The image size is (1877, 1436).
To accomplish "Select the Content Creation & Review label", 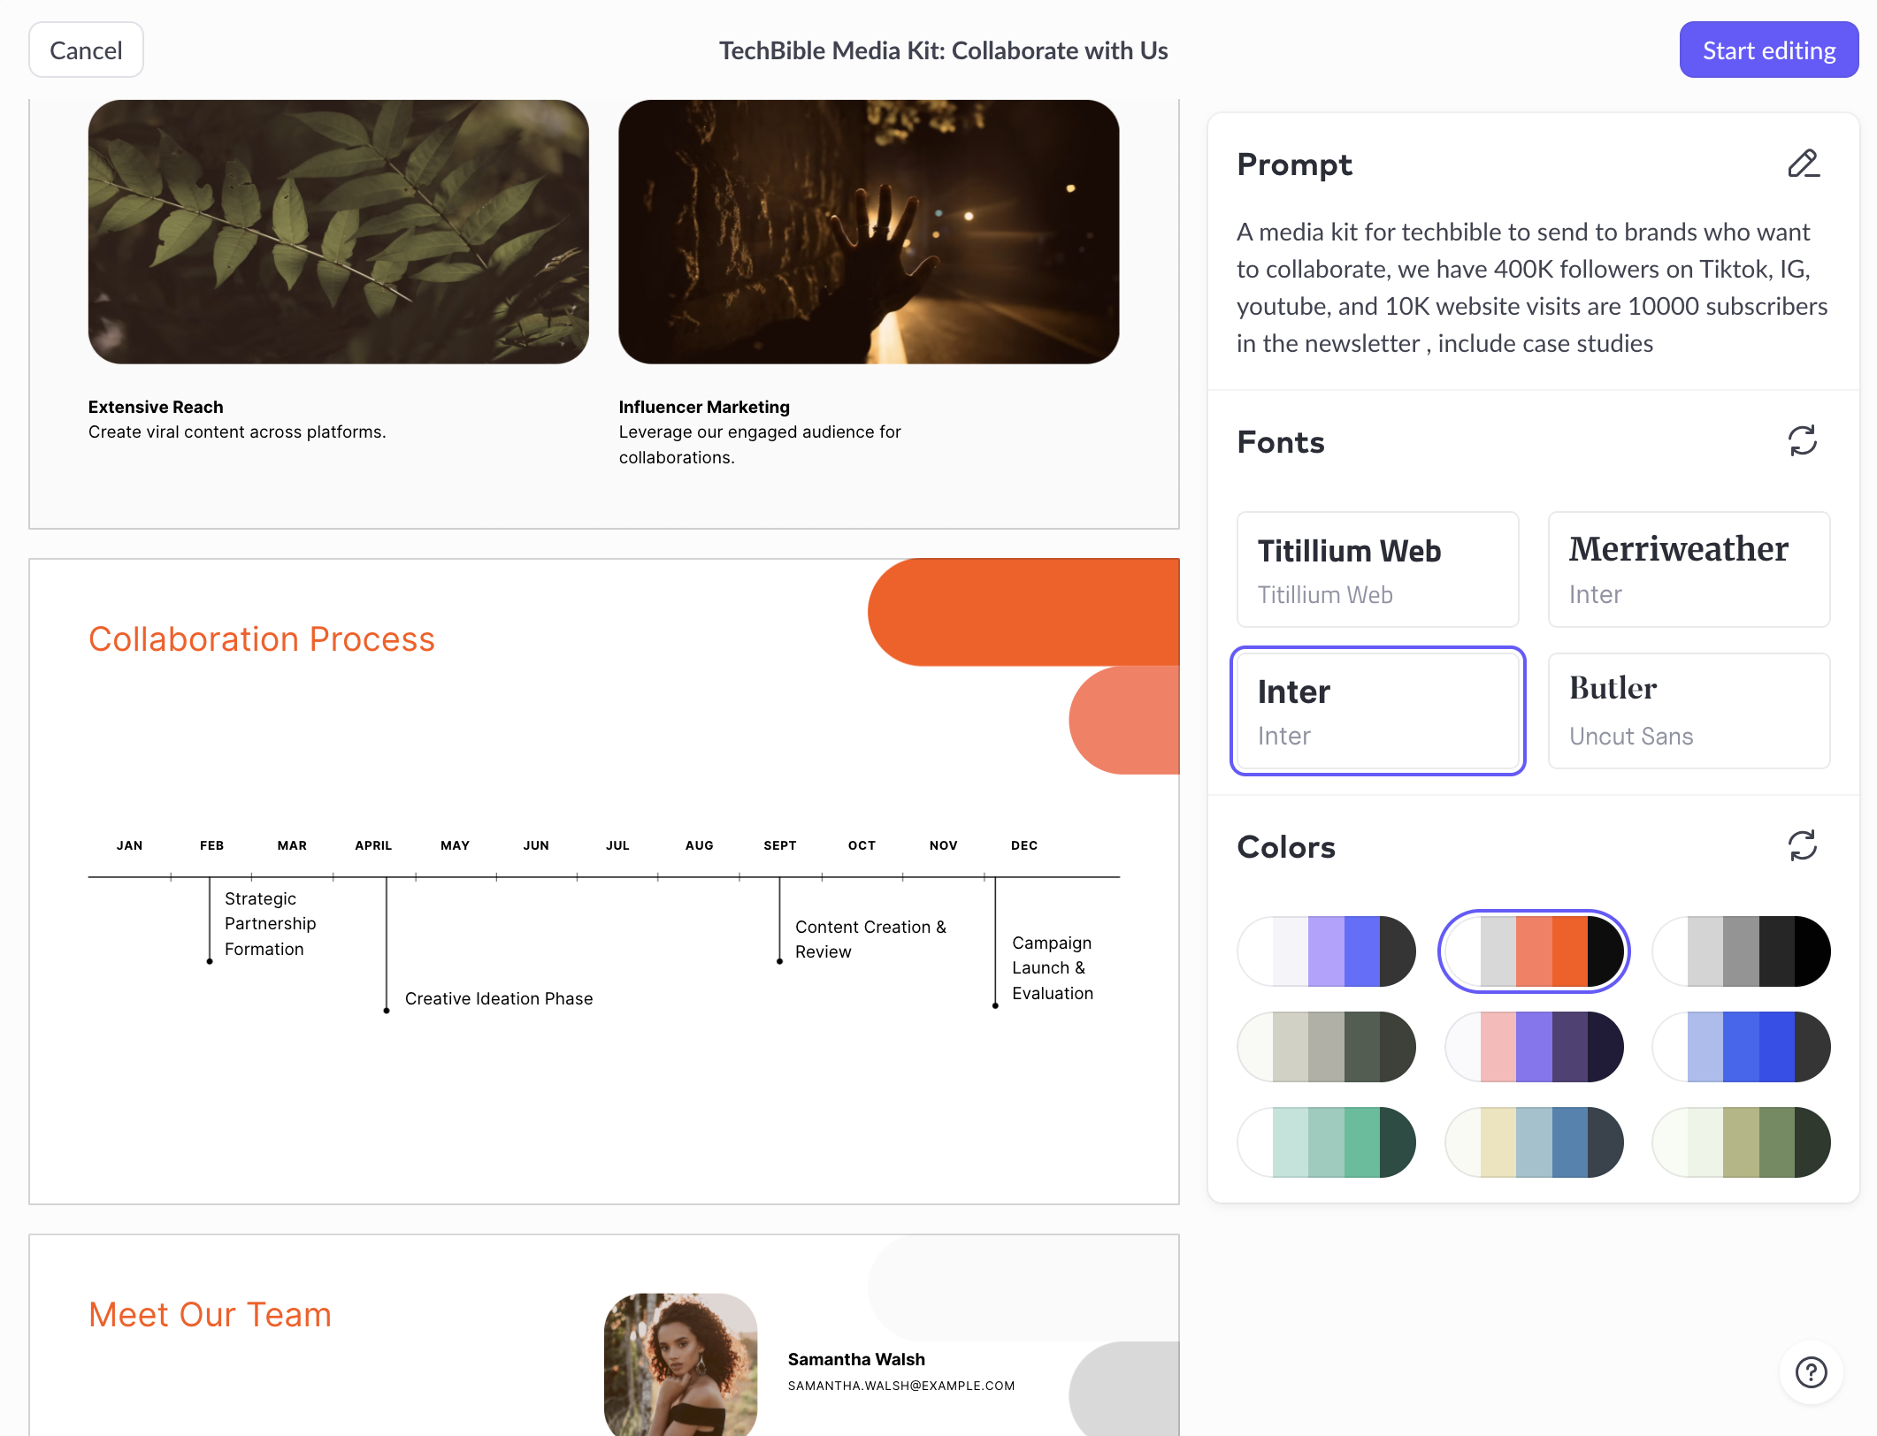I will pyautogui.click(x=870, y=939).
